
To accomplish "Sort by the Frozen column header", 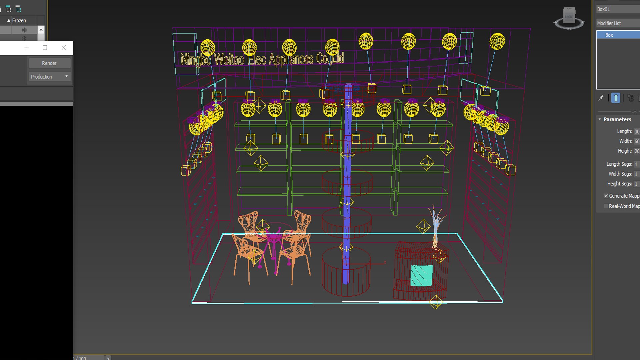I will pos(19,21).
